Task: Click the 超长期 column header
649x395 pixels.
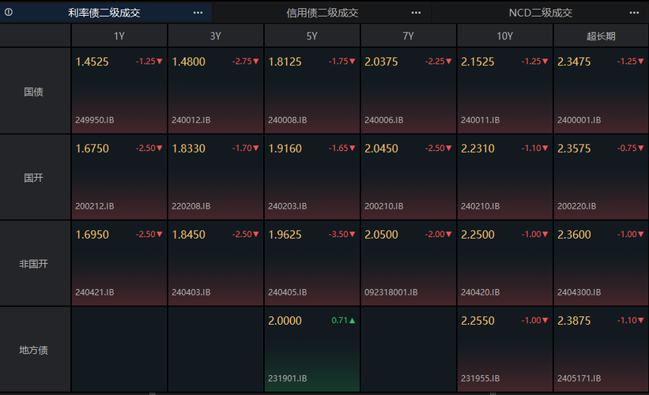Action: [x=601, y=36]
